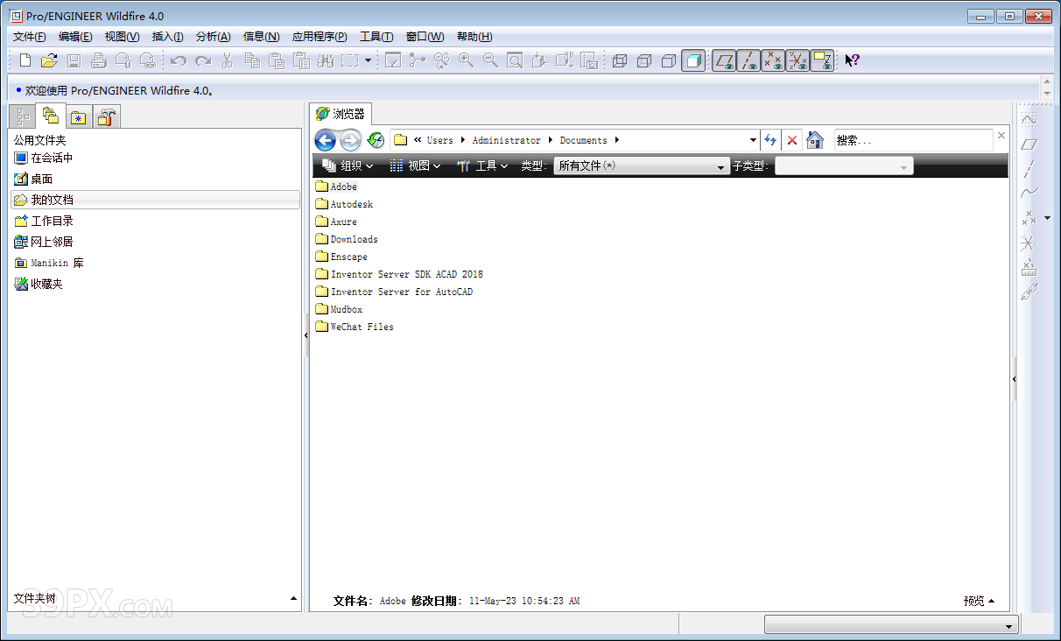Go back using browser Back arrow
Screen dimensions: 1061x641
click(x=325, y=140)
